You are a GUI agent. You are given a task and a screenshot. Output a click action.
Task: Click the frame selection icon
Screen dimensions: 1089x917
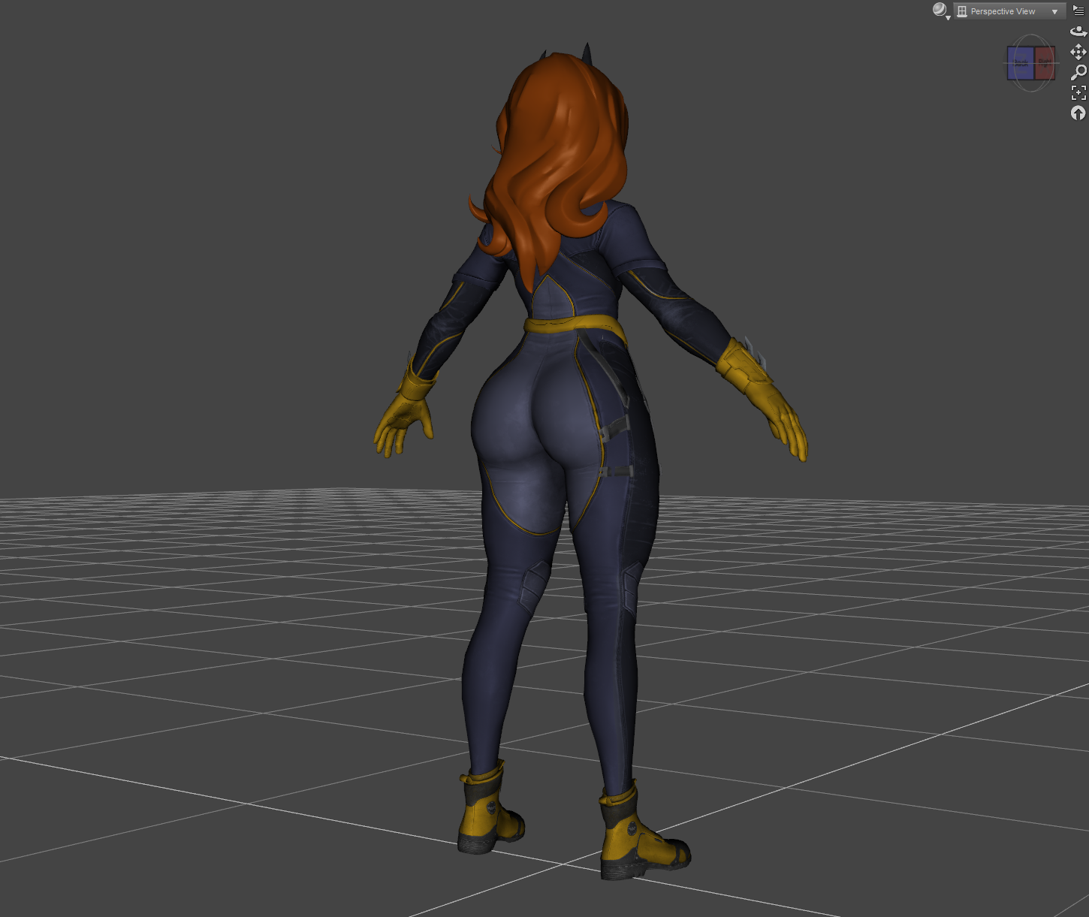click(1078, 92)
